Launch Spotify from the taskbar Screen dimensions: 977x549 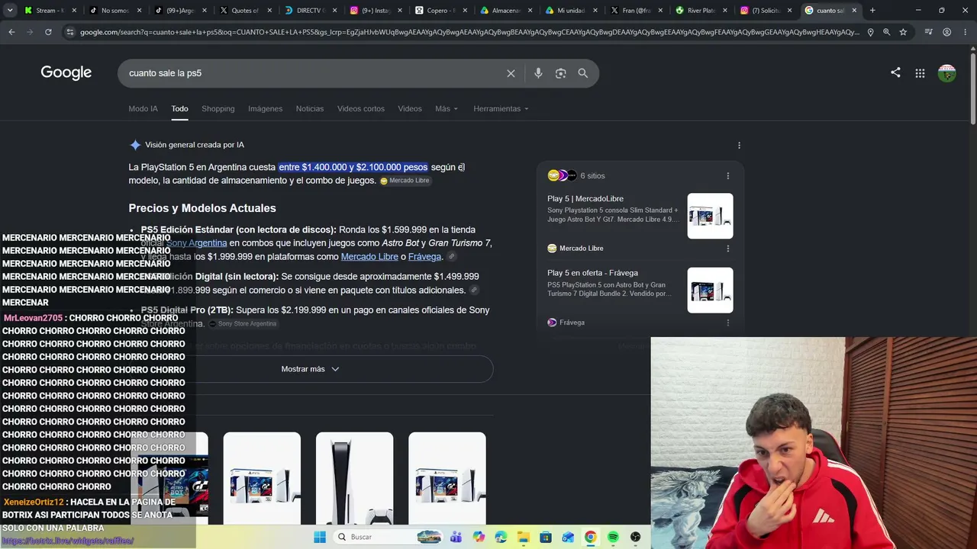pyautogui.click(x=613, y=537)
